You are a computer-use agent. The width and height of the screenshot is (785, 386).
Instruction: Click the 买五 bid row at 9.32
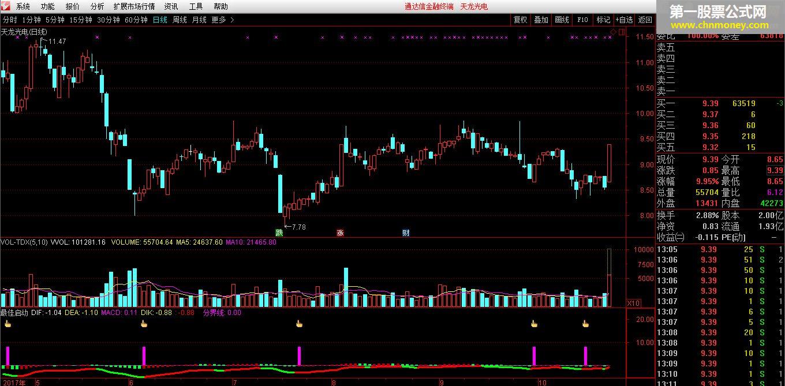click(720, 148)
